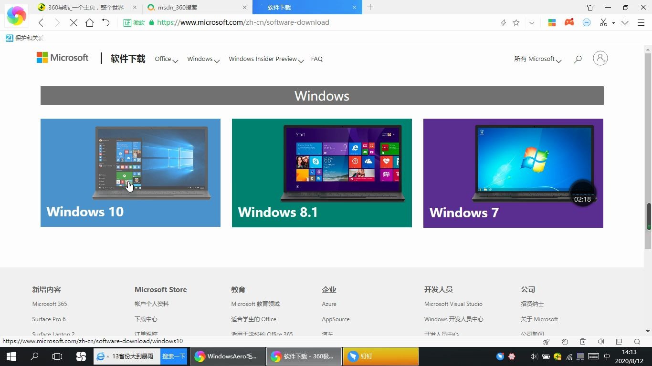Open the Windows 10 download tile
Image resolution: width=652 pixels, height=366 pixels.
[x=130, y=173]
